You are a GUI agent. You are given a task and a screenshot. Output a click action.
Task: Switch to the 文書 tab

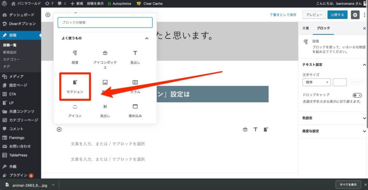click(305, 28)
